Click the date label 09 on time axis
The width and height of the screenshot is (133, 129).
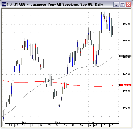tap(65, 125)
